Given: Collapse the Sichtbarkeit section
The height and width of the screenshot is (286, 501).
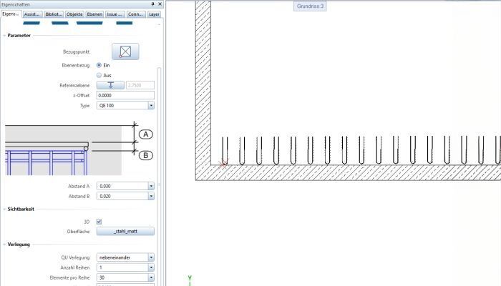Looking at the screenshot, I should tap(4, 209).
